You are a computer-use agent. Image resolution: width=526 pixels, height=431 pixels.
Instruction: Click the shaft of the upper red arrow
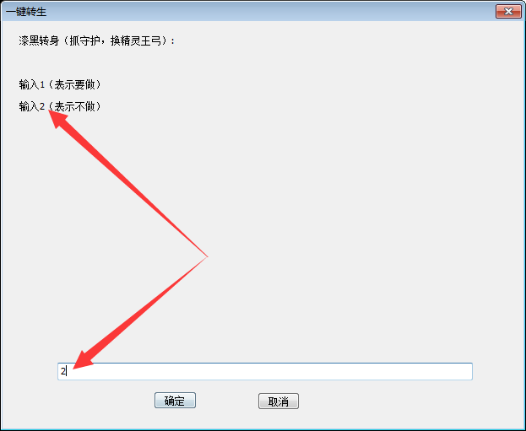pyautogui.click(x=134, y=190)
